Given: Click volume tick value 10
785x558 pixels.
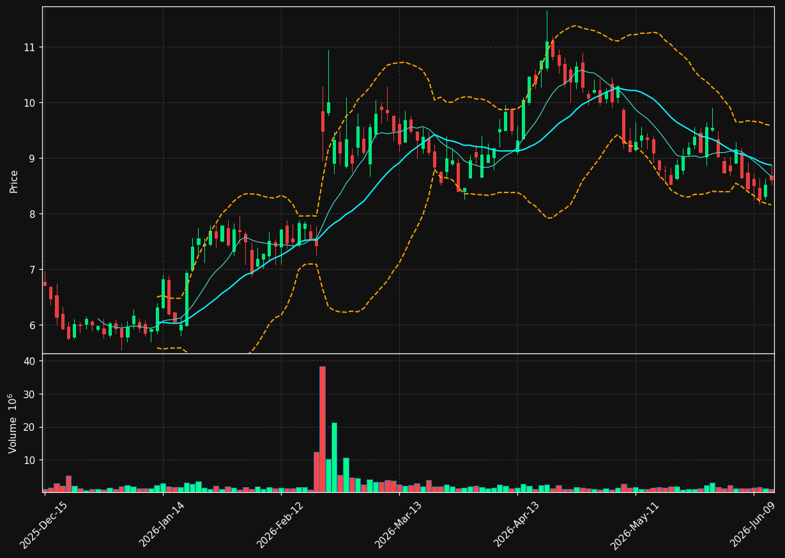Looking at the screenshot, I should (x=29, y=460).
